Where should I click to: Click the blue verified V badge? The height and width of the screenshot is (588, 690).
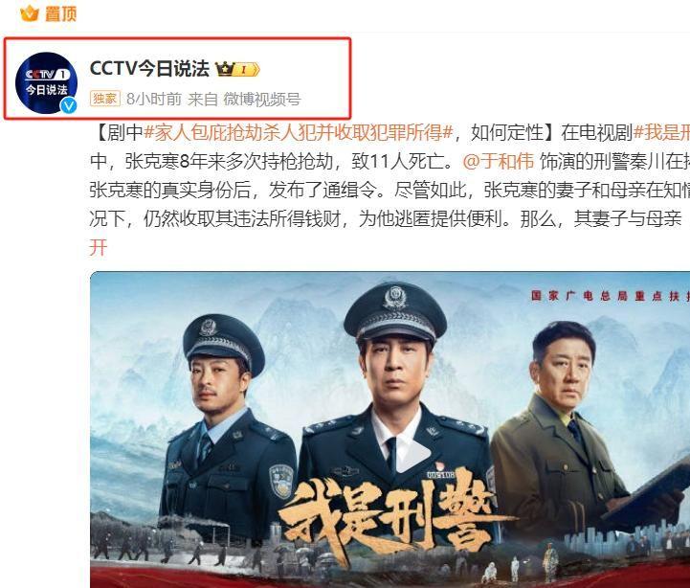68,105
